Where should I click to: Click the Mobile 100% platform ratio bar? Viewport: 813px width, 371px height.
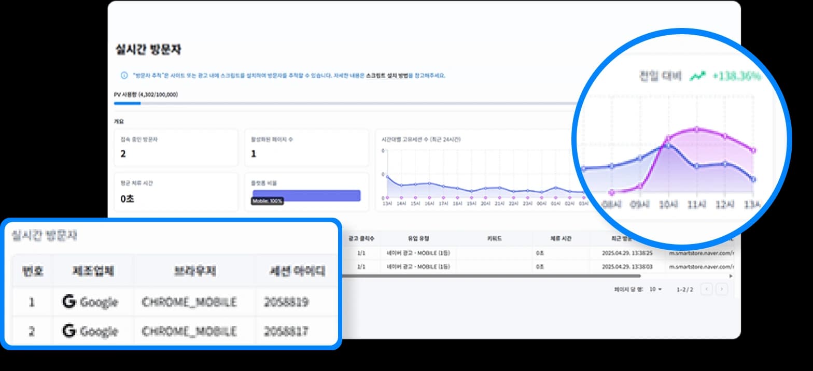pyautogui.click(x=306, y=195)
